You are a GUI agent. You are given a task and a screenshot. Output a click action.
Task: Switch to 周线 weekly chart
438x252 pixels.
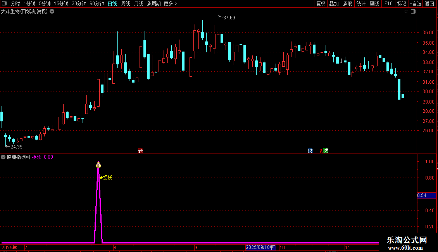point(126,3)
